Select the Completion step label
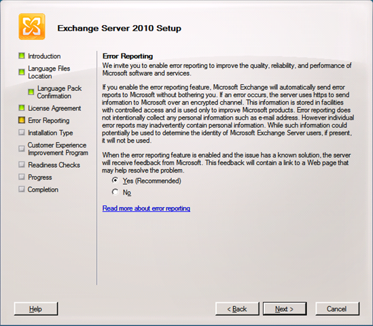Screen dimensions: 373x326 (43, 189)
